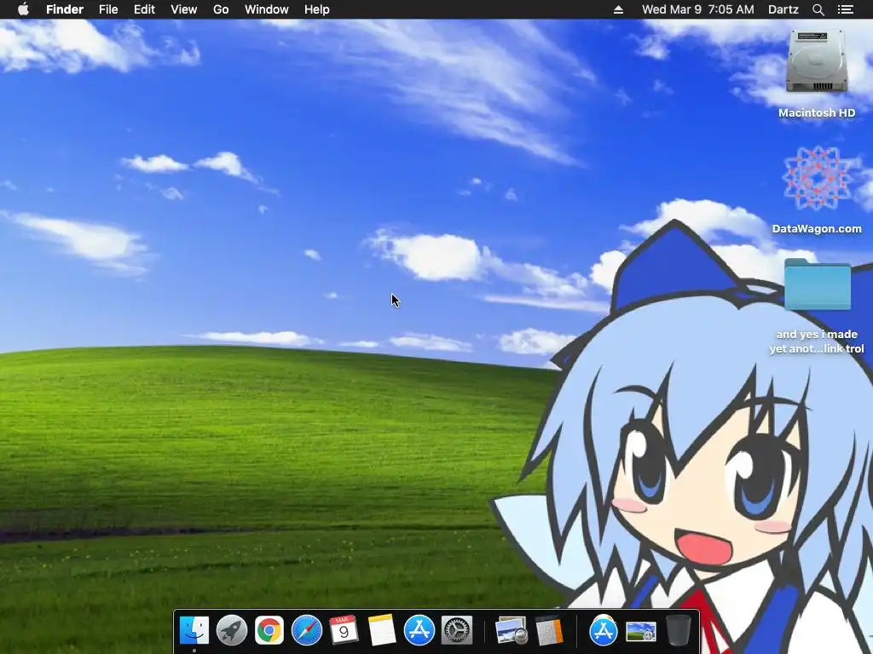Open Finder from the Dock

click(194, 631)
